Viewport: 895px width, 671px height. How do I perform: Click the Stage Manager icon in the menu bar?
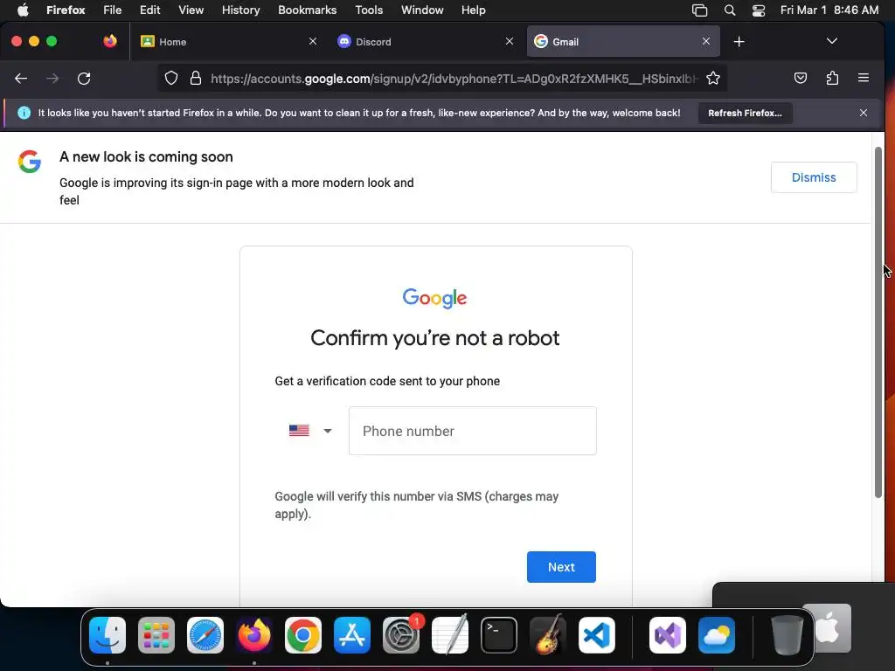700,10
